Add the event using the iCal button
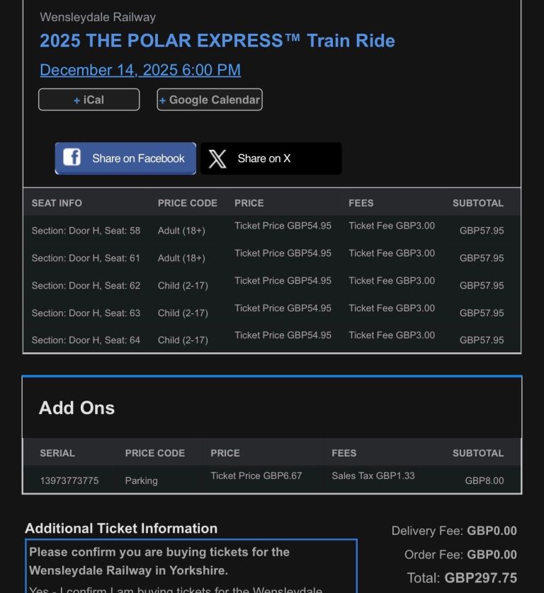The height and width of the screenshot is (593, 544). (89, 99)
